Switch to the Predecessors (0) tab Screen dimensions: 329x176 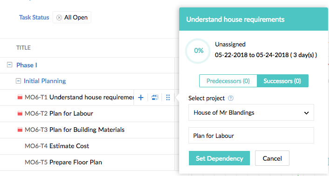click(228, 81)
